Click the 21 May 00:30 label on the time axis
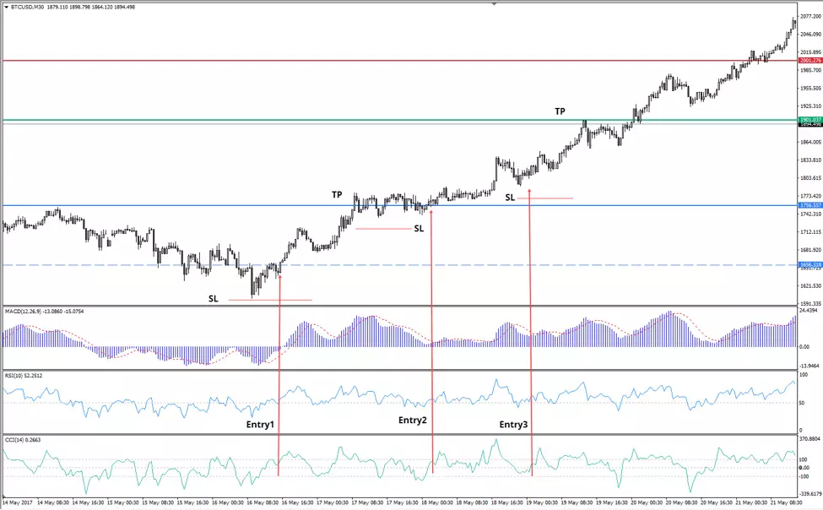This screenshot has height=510, width=823. 751,502
